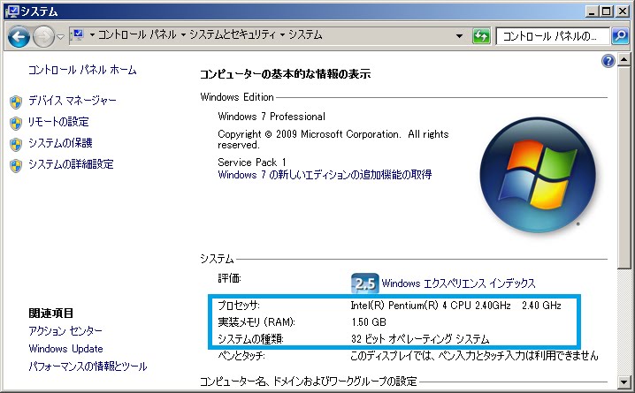The height and width of the screenshot is (393, 635).
Task: Open コントロール パネル ホーム link
Action: 82,70
